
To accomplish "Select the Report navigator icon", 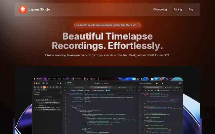I will coord(60,87).
